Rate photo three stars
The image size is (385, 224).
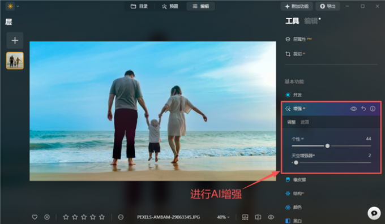tap(84, 217)
